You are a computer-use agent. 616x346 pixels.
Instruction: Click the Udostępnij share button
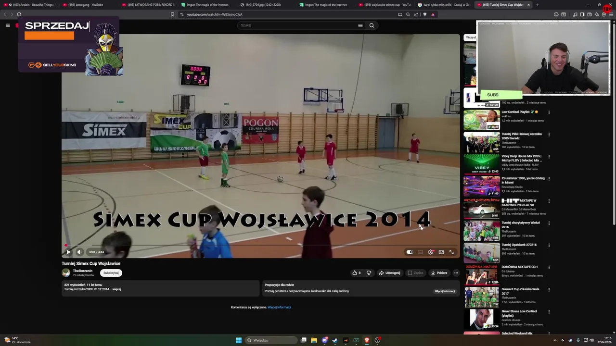click(x=389, y=272)
